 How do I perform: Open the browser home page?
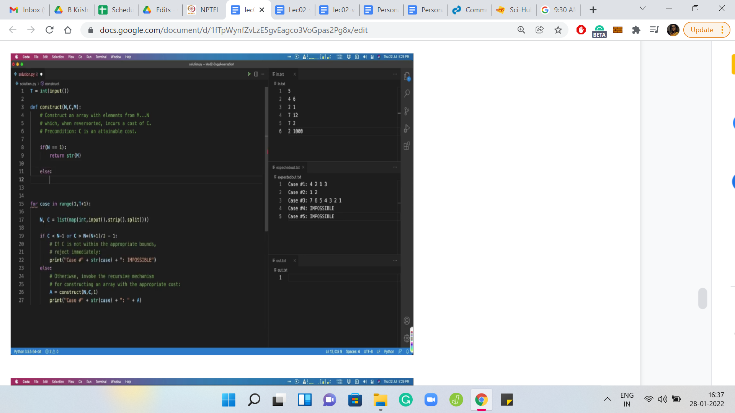[68, 30]
